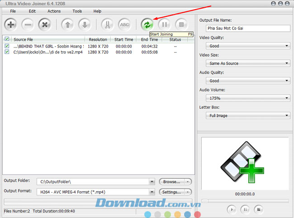
Task: Click the toolbar stop joining icon
Action: [181, 24]
